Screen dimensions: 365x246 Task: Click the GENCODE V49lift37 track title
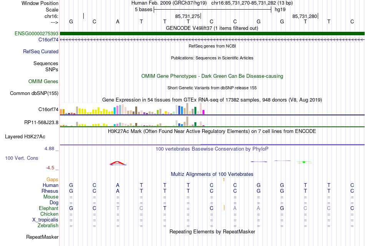pyautogui.click(x=212, y=28)
